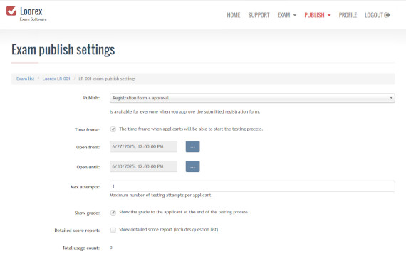Viewport: 406px width, 257px height.
Task: Click the Exam publish settings heading
Action: point(63,49)
